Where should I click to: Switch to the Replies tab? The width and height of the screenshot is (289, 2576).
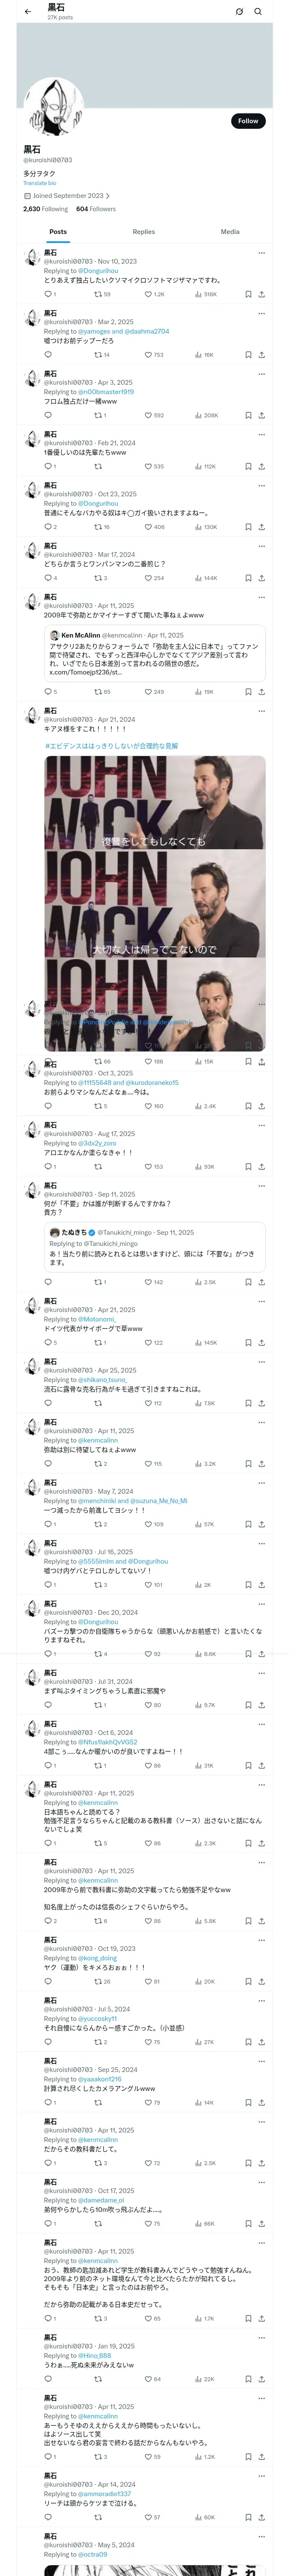coord(143,232)
